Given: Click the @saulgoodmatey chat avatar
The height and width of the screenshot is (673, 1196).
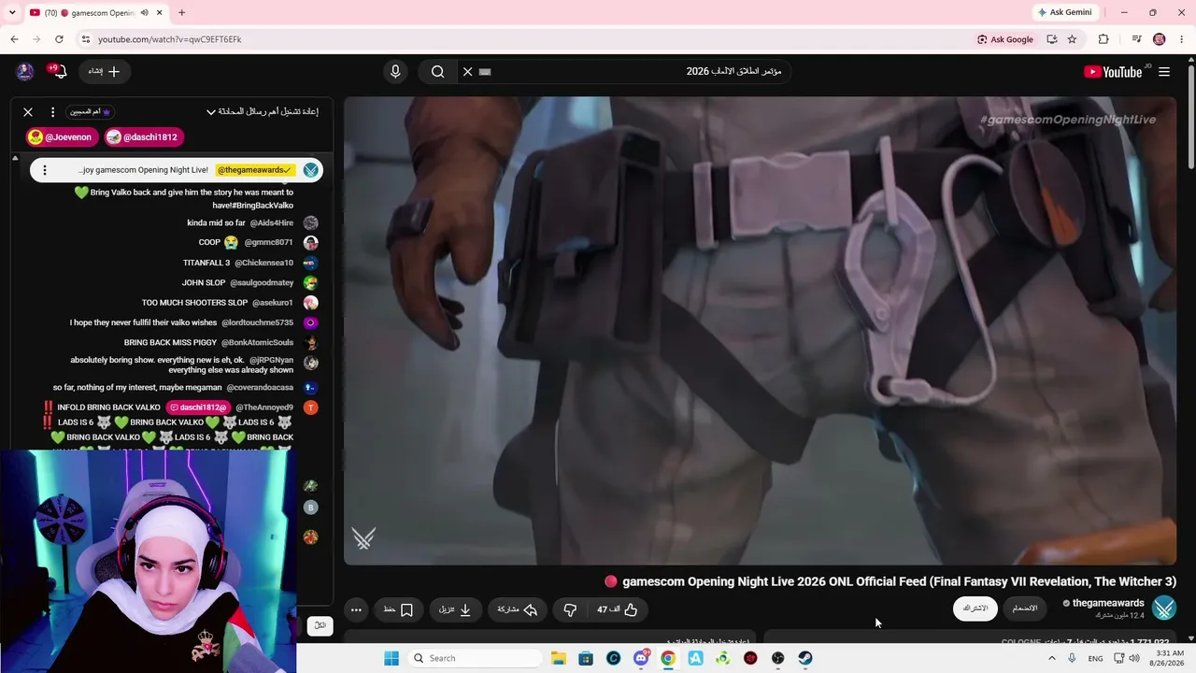Looking at the screenshot, I should 311,283.
